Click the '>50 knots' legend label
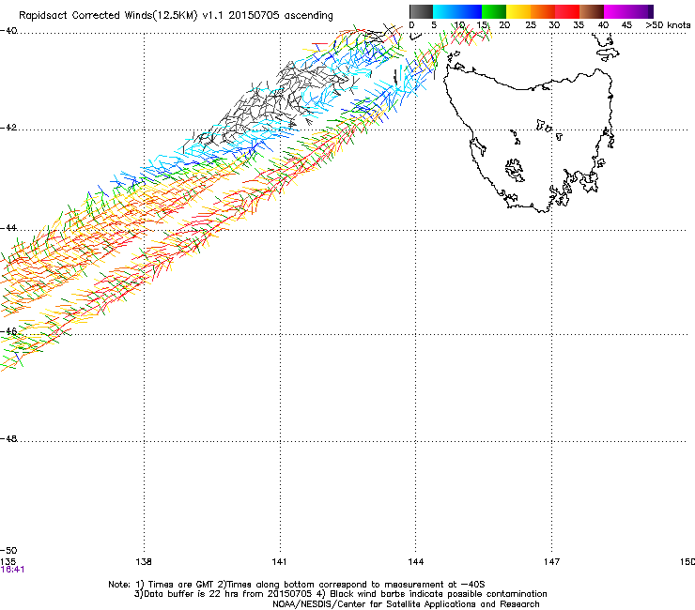Image resolution: width=695 pixels, height=610 pixels. click(x=668, y=25)
